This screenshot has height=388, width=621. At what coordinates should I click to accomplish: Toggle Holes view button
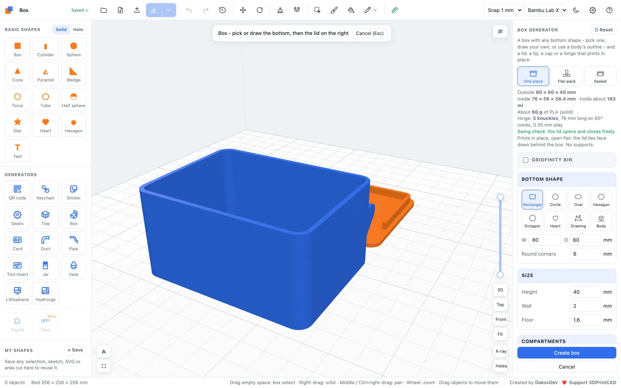click(x=501, y=366)
